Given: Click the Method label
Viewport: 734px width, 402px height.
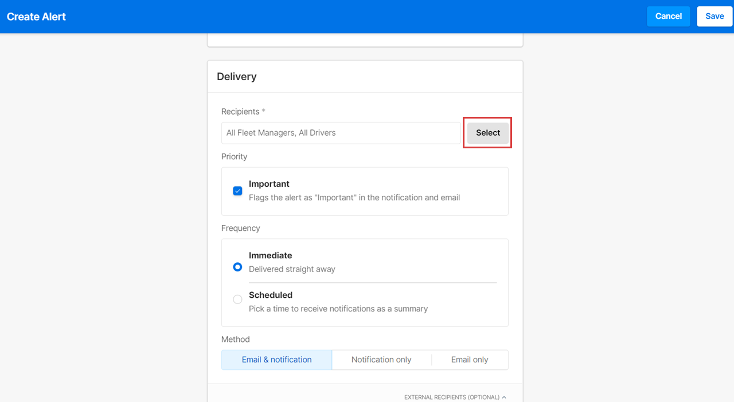Looking at the screenshot, I should coord(236,339).
